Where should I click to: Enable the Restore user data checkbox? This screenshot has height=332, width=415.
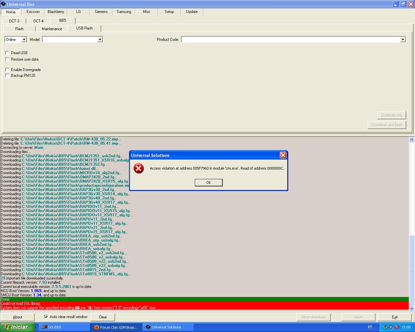pos(7,59)
